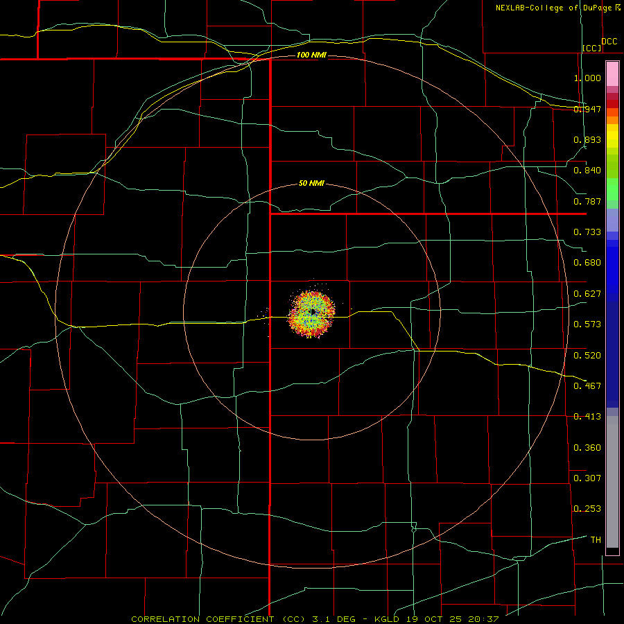Click the pink segment of the color bar
This screenshot has height=624, width=624.
click(x=612, y=74)
